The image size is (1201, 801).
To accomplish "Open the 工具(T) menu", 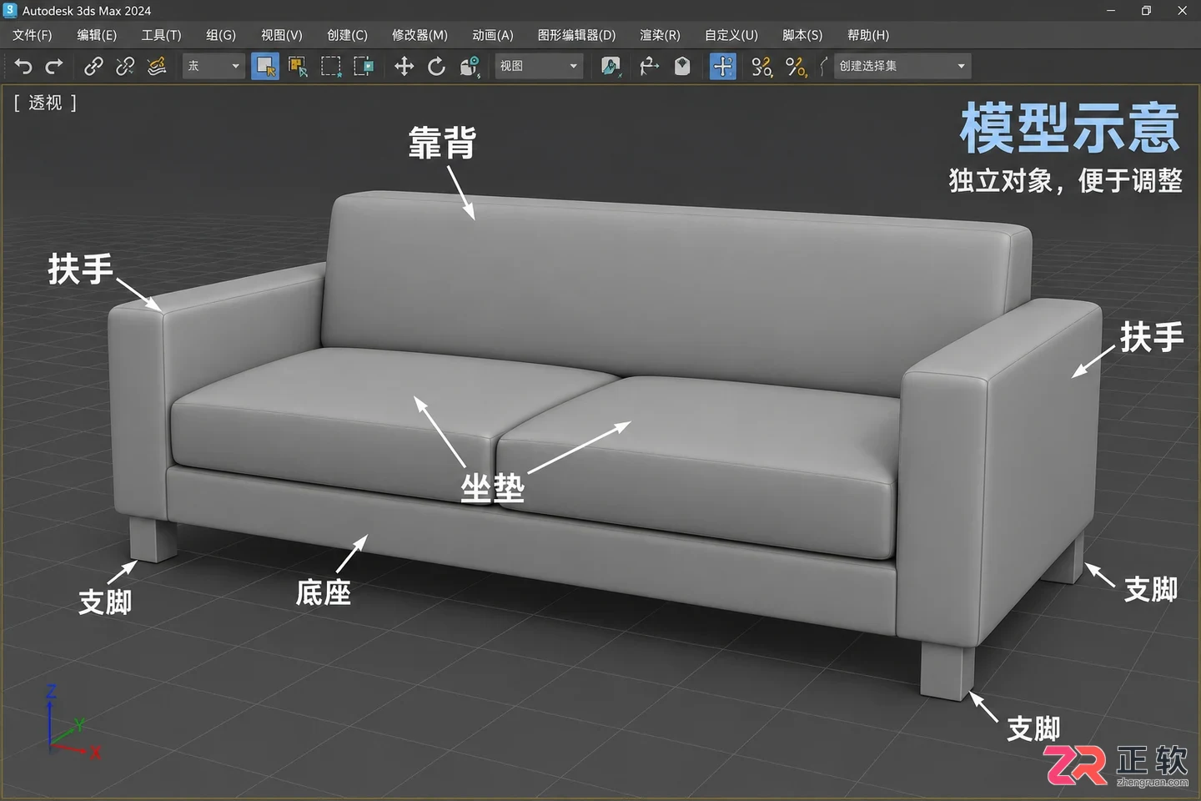I will tap(161, 35).
